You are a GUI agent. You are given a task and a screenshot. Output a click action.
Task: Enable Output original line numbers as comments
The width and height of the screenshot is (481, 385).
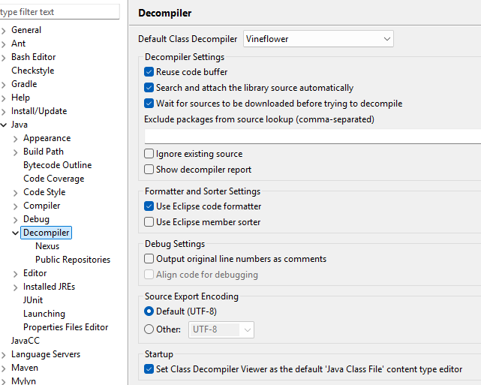coord(149,259)
